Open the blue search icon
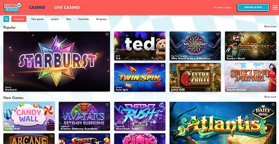The image size is (279, 144). pos(6,19)
